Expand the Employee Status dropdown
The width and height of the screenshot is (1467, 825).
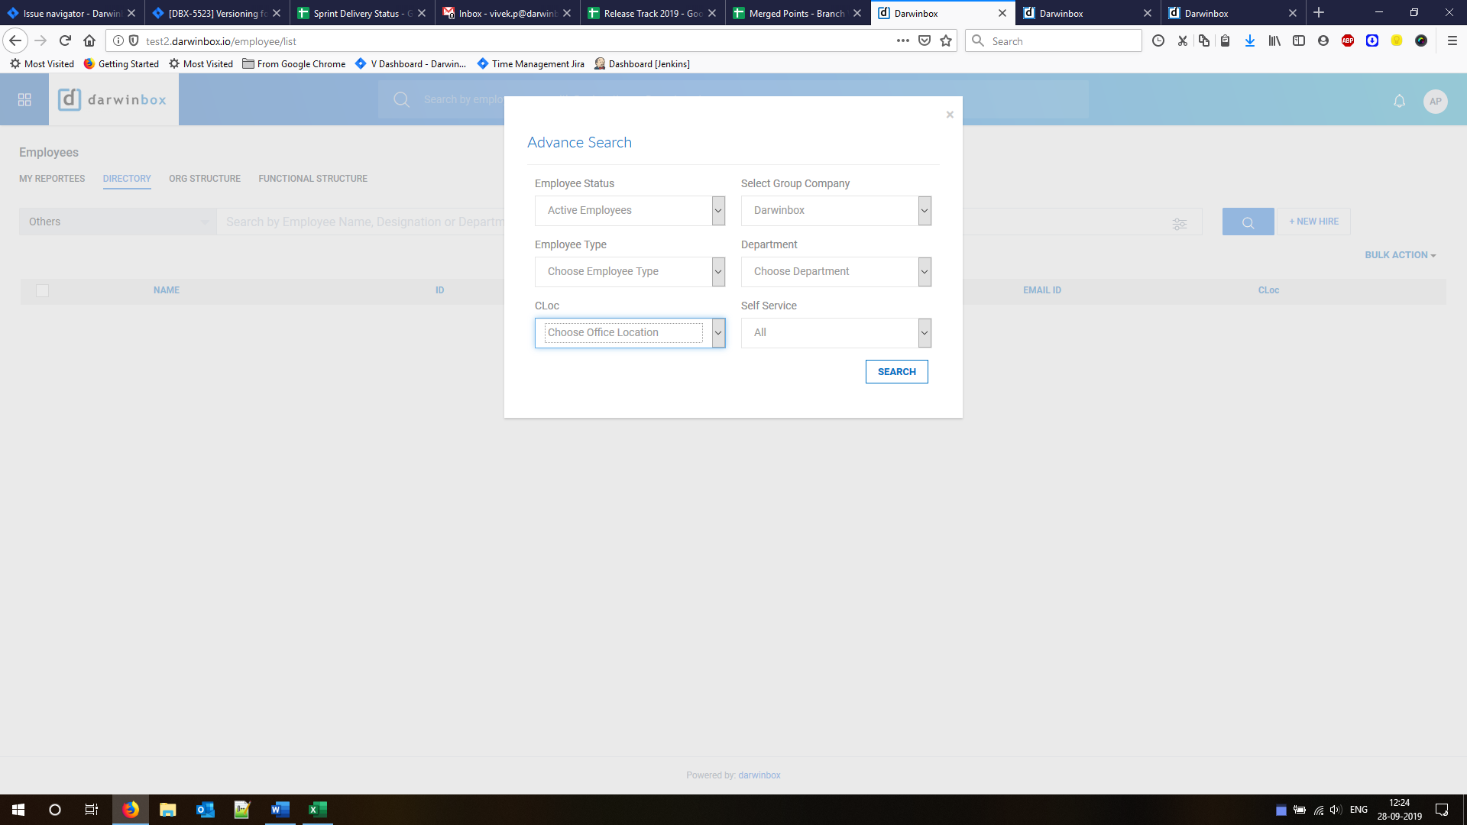tap(630, 211)
